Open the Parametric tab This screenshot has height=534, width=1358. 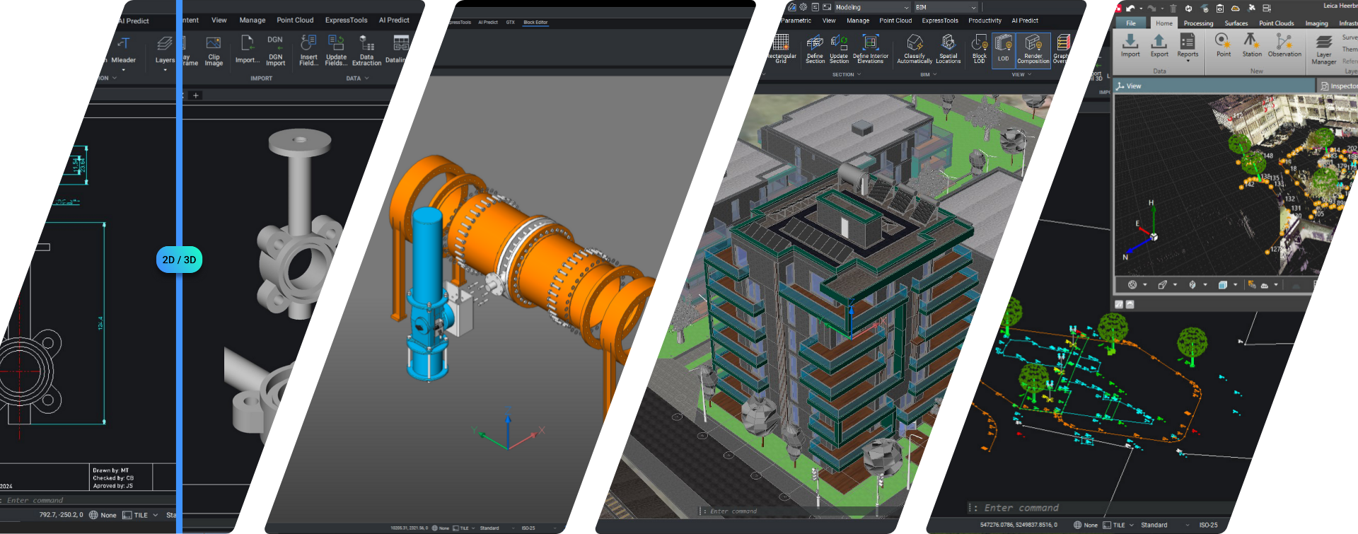(x=796, y=21)
